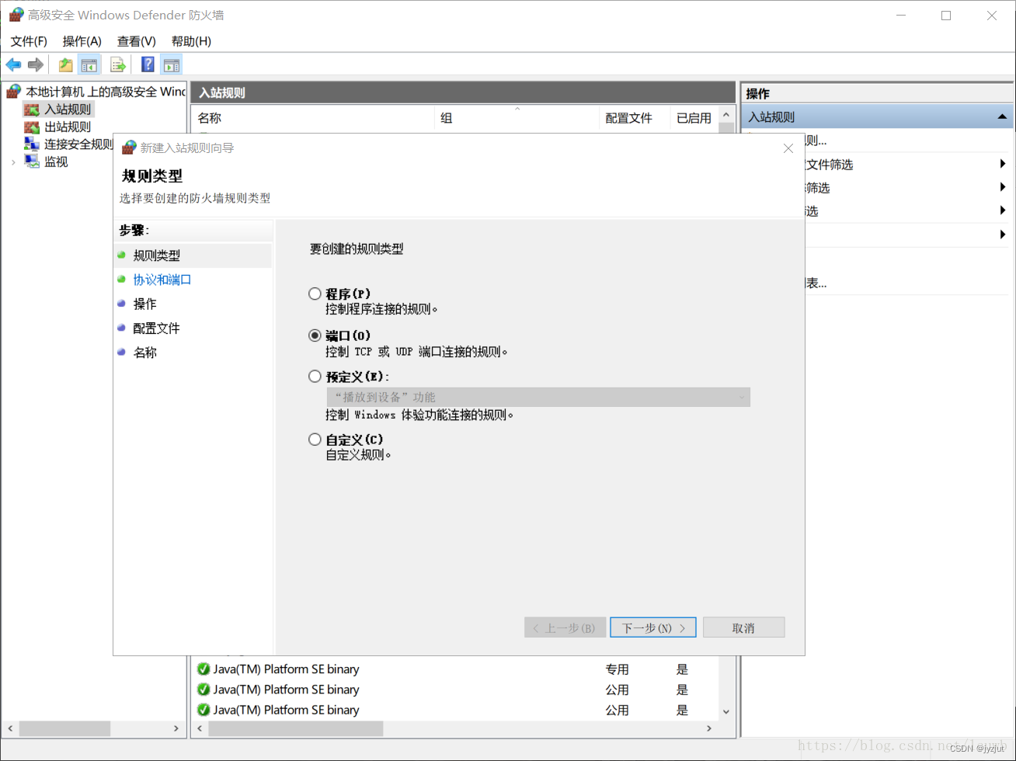Screen dimensions: 1016x761
Task: Click the tree pane scroll left arrow
Action: point(9,728)
